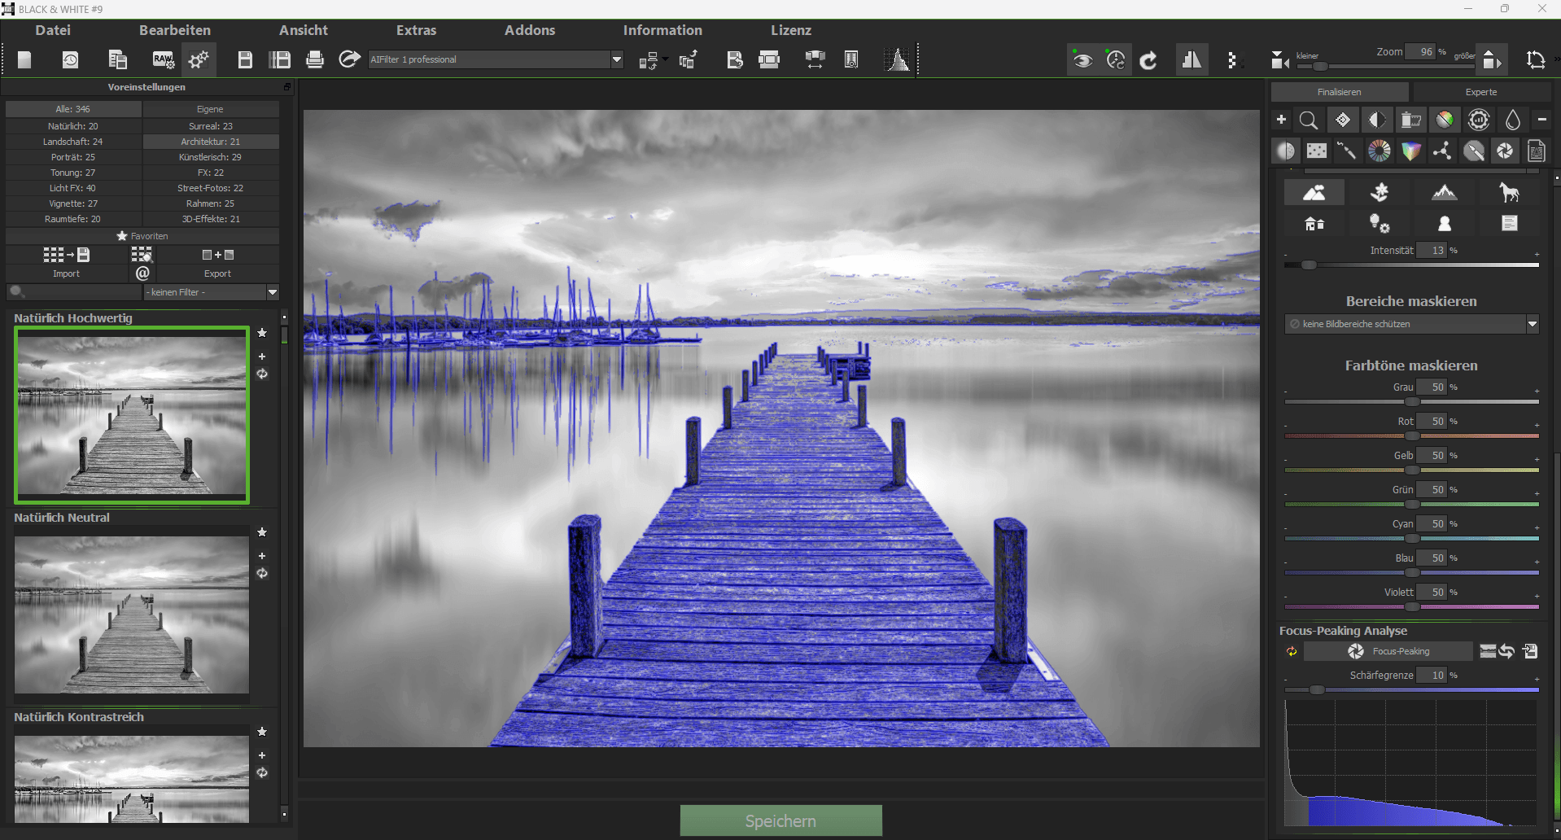Select the magnifier tool in Finalisieren panel
Screen dimensions: 1561x840
[x=1309, y=120]
